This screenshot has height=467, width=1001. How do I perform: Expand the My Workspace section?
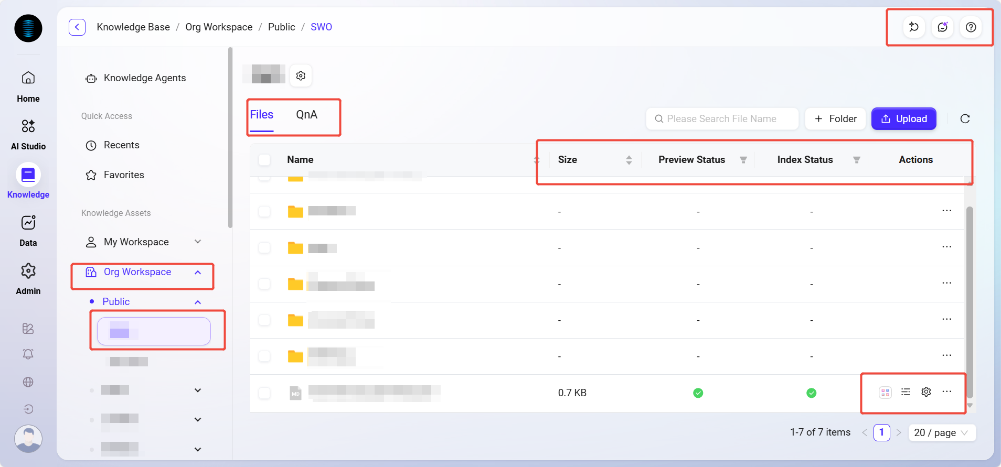(198, 242)
